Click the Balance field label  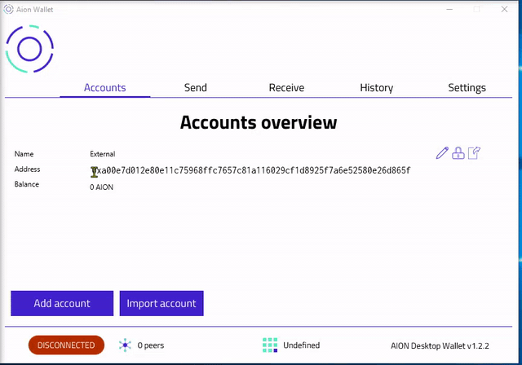pyautogui.click(x=27, y=184)
